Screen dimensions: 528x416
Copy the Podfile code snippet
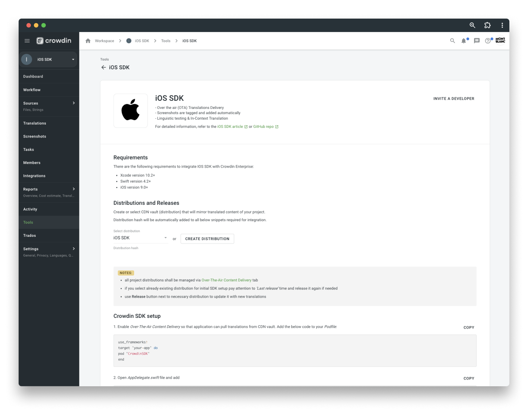(x=469, y=328)
